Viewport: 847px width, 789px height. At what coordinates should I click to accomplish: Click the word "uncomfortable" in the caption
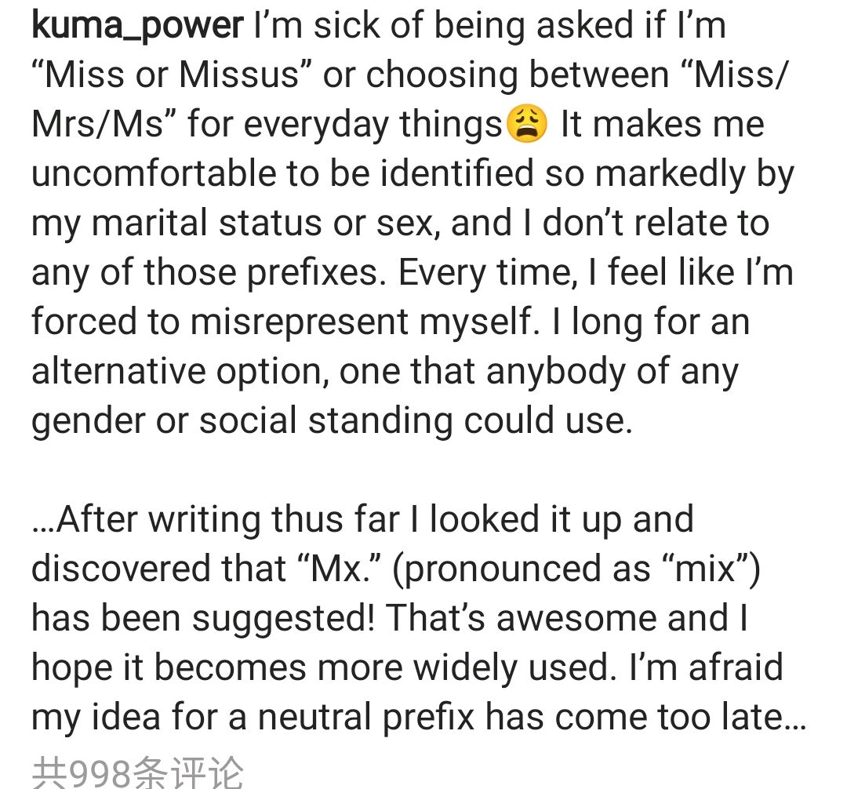pyautogui.click(x=152, y=174)
